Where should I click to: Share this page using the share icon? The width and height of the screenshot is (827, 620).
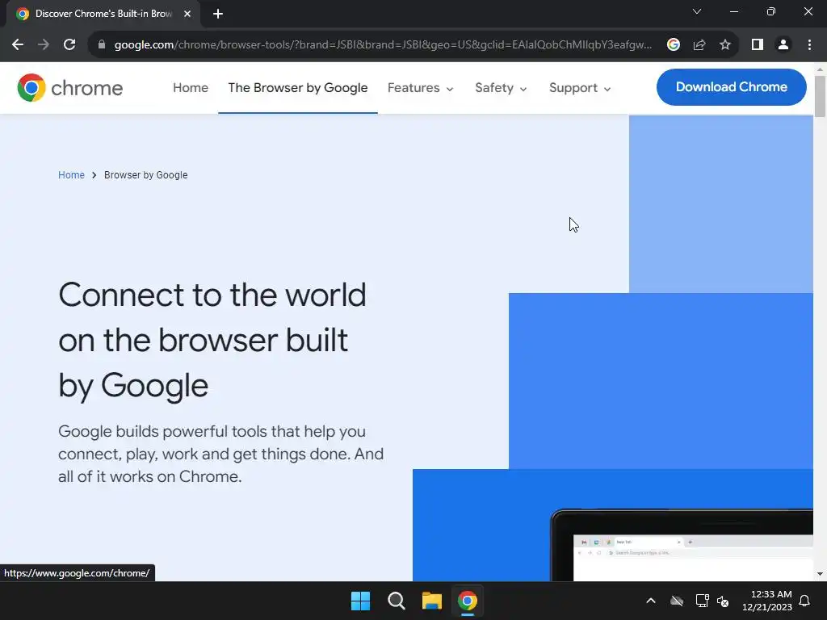coord(699,44)
